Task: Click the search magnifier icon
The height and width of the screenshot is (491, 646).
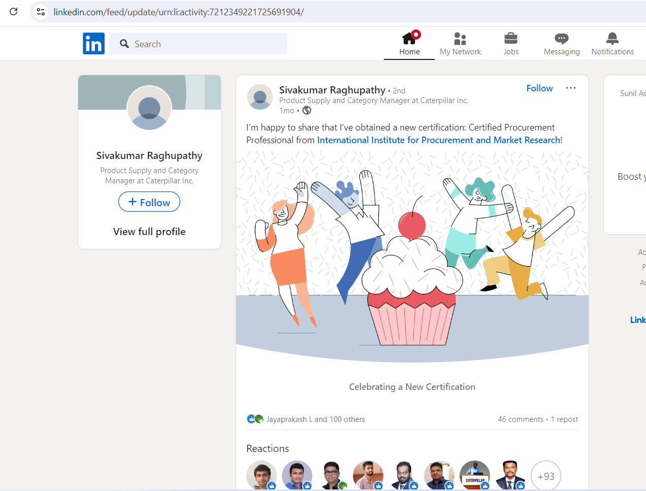Action: tap(124, 44)
